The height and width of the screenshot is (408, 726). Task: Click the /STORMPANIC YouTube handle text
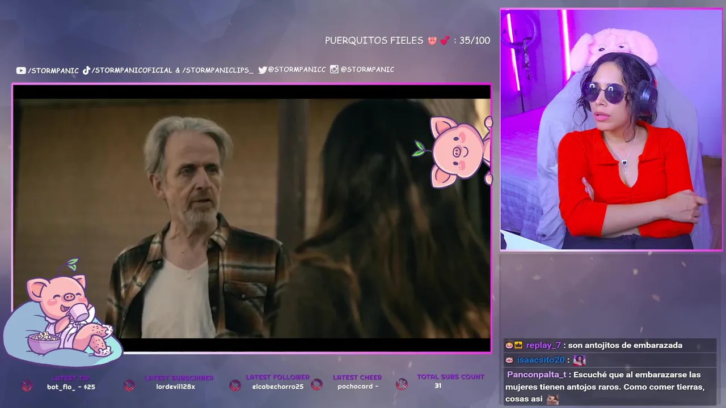point(53,70)
